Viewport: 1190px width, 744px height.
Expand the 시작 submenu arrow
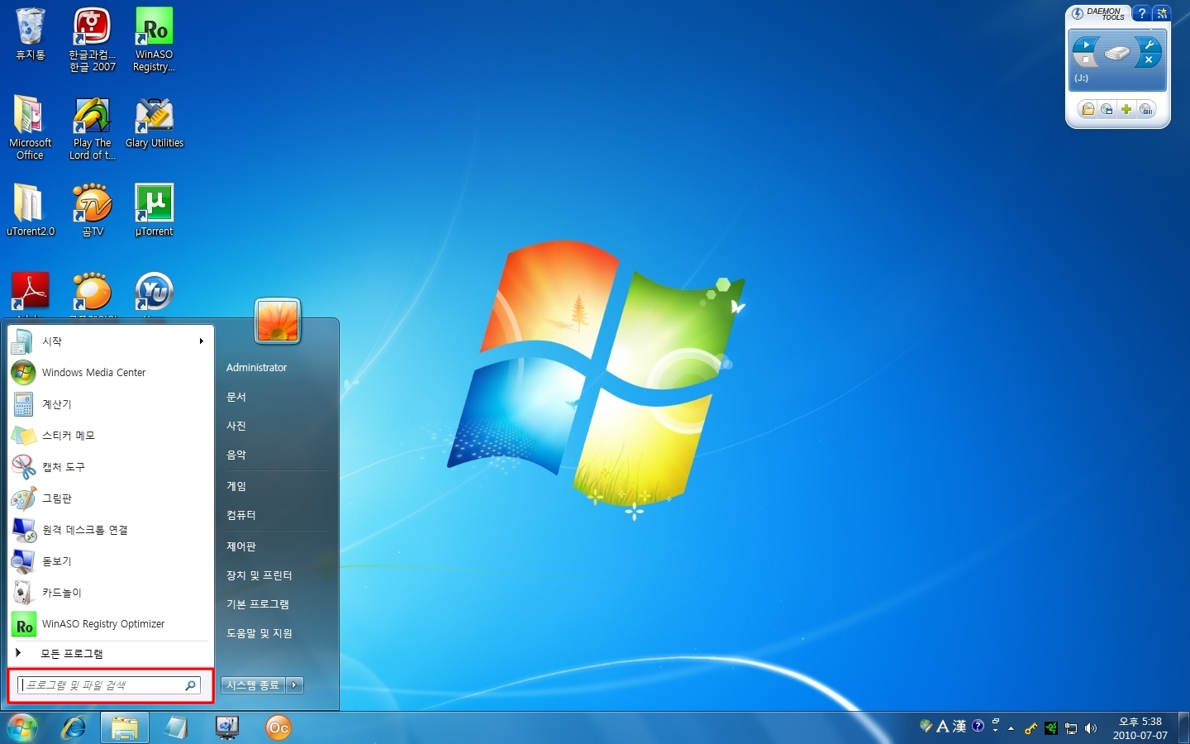coord(201,341)
